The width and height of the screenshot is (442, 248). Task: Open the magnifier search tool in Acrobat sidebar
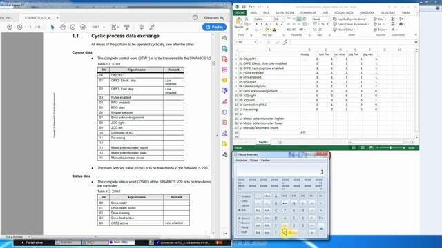[224, 38]
